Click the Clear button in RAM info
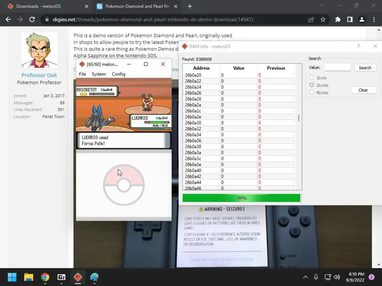Screen dimensions: 382x286 [x=363, y=90]
